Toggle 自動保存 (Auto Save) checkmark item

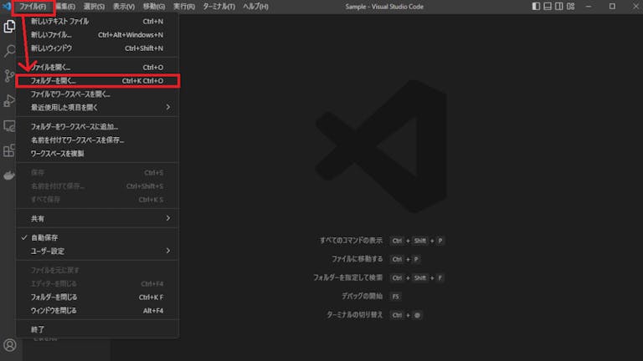coord(97,237)
